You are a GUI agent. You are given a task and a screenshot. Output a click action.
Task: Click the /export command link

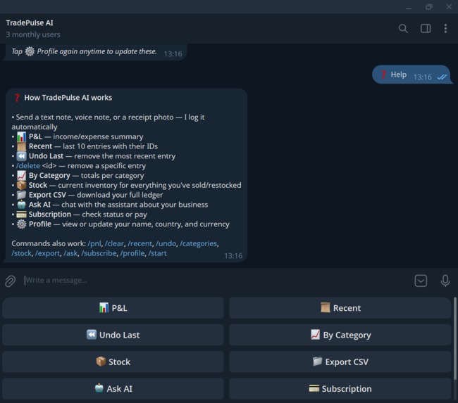(x=48, y=253)
